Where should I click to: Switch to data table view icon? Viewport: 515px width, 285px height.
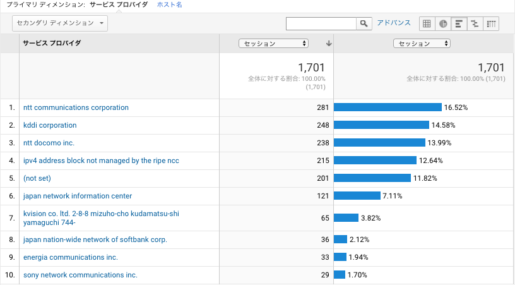[x=427, y=23]
